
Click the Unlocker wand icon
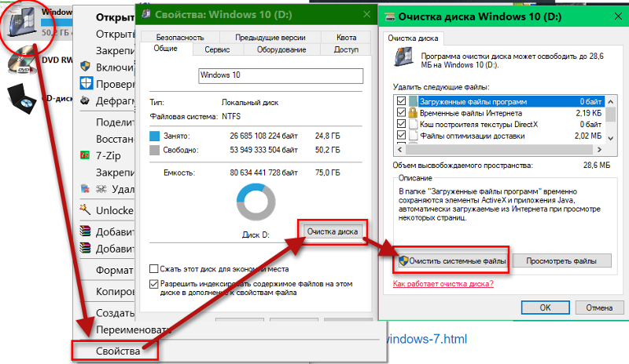click(x=85, y=209)
